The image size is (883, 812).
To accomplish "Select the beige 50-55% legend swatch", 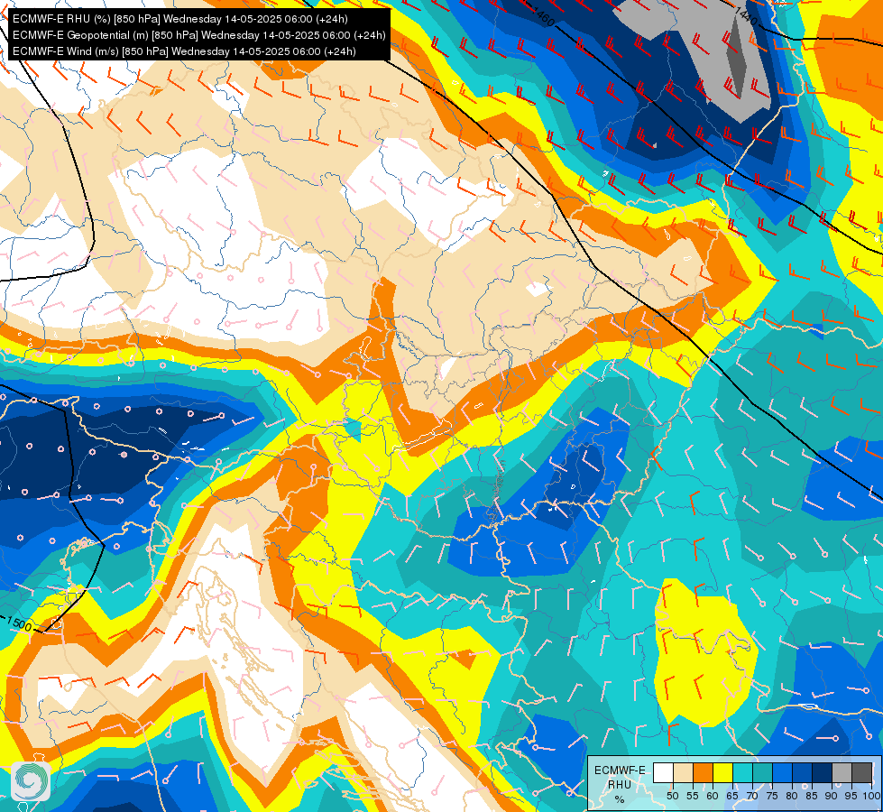I will click(x=683, y=772).
